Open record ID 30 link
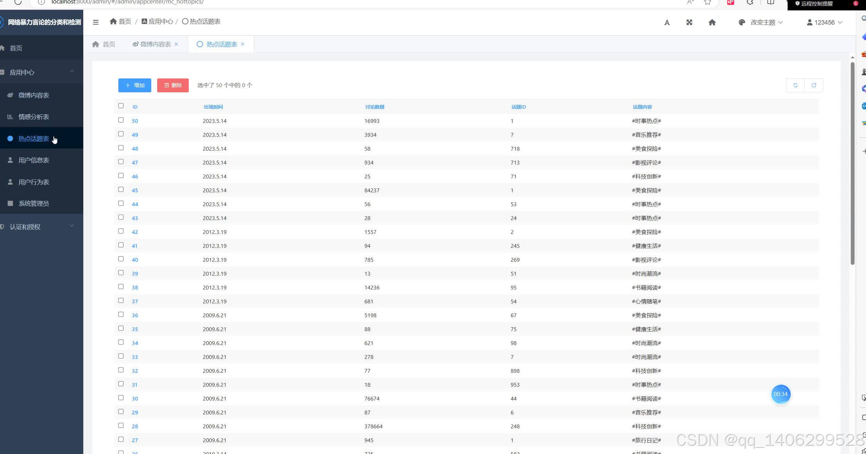Screen dimensions: 866x454 (x=135, y=398)
